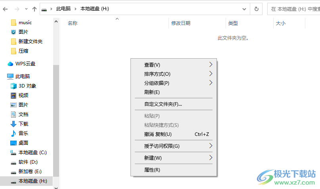Image resolution: width=320 pixels, height=189 pixels.
Task: Open the 压缩 folder in sidebar
Action: (x=23, y=51)
